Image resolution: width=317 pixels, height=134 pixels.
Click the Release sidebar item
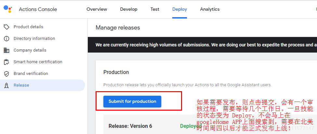[x=43, y=85]
